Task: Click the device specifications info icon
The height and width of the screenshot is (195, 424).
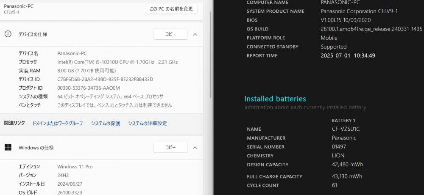Action: point(8,34)
